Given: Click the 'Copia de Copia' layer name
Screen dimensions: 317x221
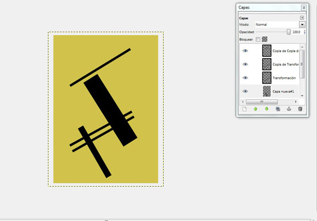Looking at the screenshot, I should click(x=285, y=51).
